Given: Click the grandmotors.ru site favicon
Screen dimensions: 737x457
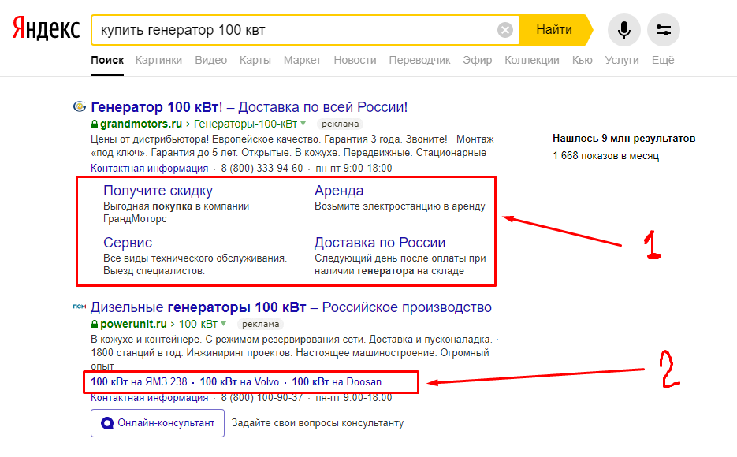Looking at the screenshot, I should [x=80, y=106].
